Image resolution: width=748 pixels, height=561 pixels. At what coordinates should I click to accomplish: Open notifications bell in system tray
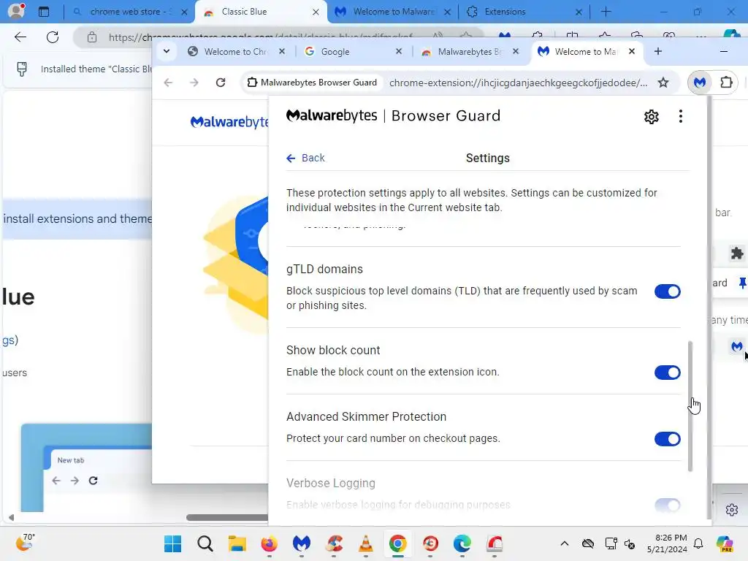[698, 543]
